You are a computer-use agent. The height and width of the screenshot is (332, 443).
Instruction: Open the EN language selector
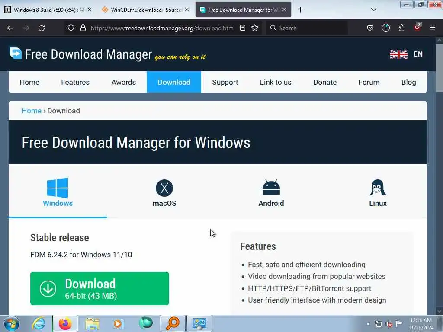tap(418, 54)
